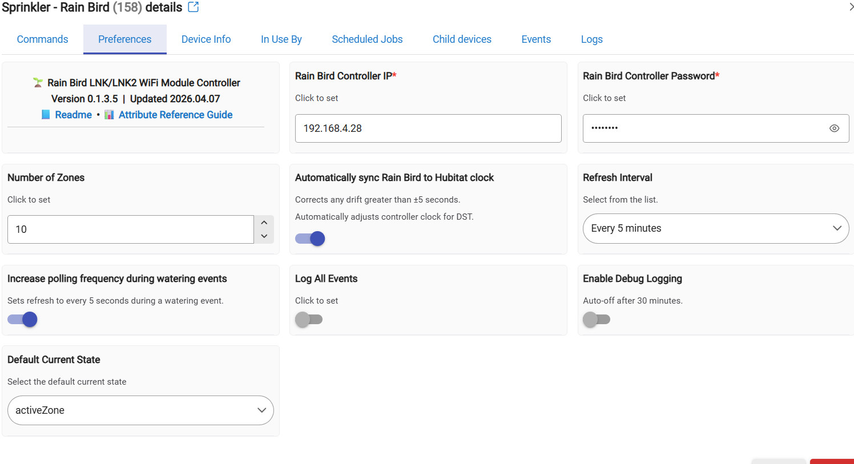Disable automatic Rain Bird clock sync

(x=311, y=239)
